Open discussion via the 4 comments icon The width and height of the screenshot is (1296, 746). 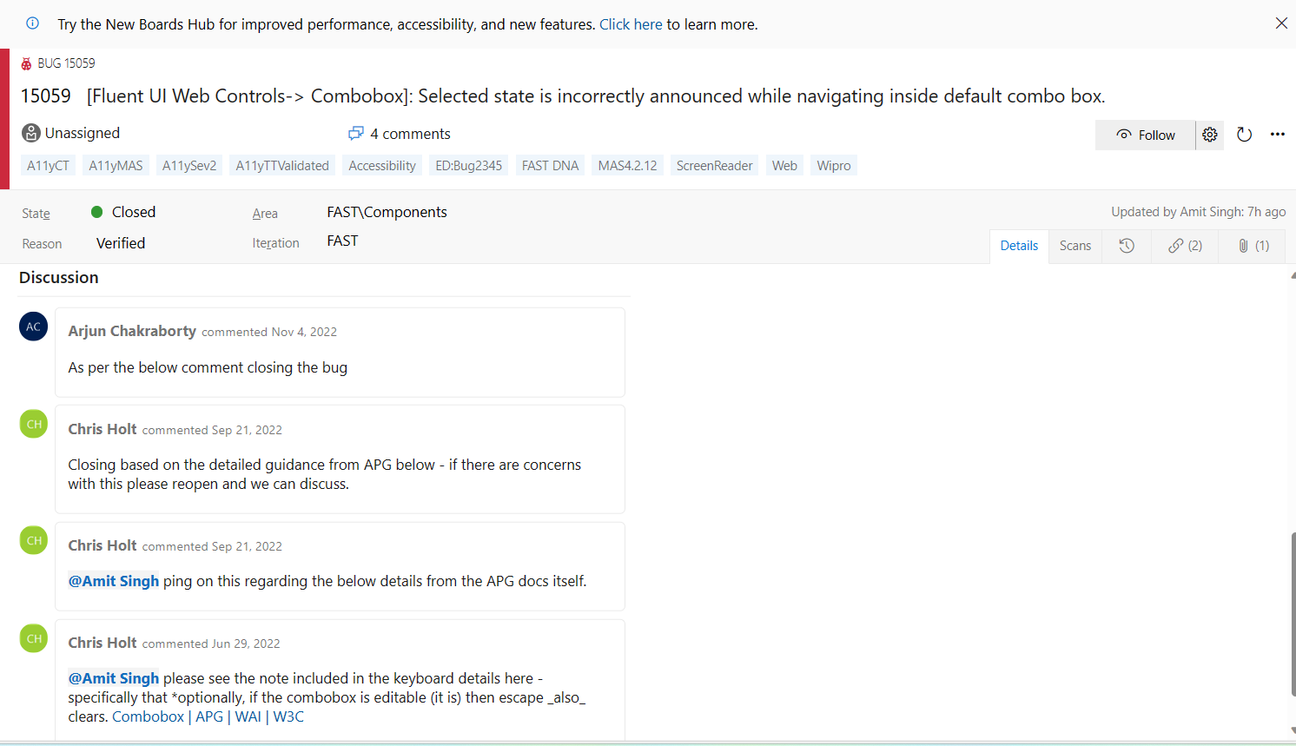point(356,133)
